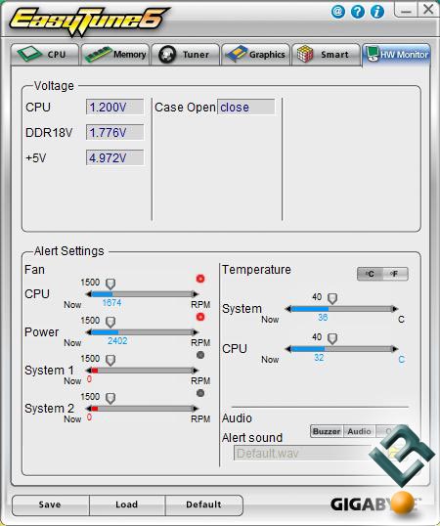440x526 pixels.
Task: Open help via the question mark icon
Action: coord(358,12)
